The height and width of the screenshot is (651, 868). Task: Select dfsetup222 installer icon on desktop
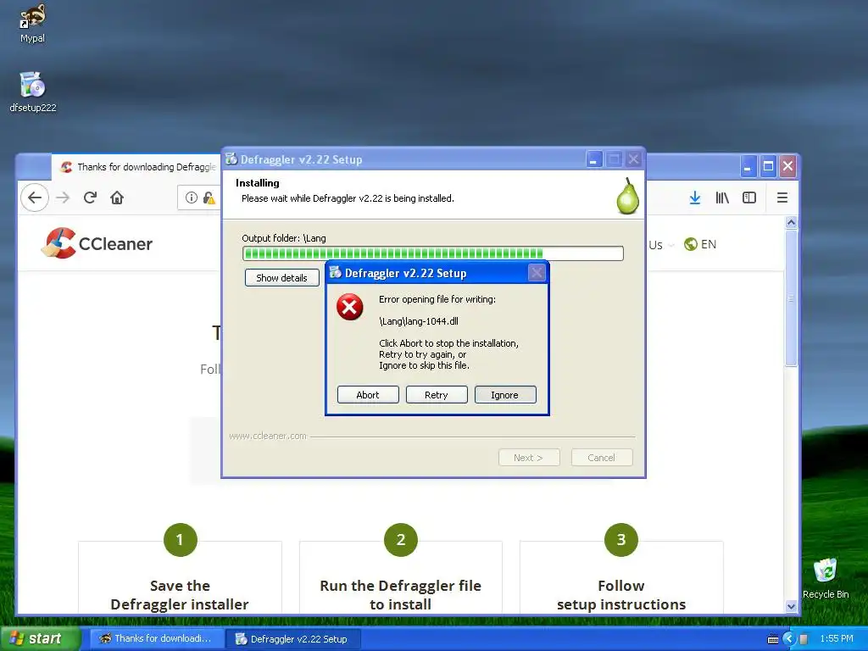point(33,92)
